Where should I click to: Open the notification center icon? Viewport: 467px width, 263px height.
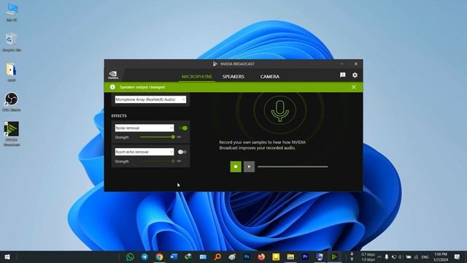458,257
